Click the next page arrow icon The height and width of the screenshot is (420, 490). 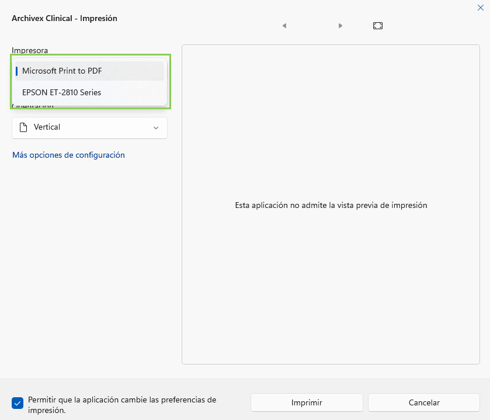pyautogui.click(x=340, y=26)
